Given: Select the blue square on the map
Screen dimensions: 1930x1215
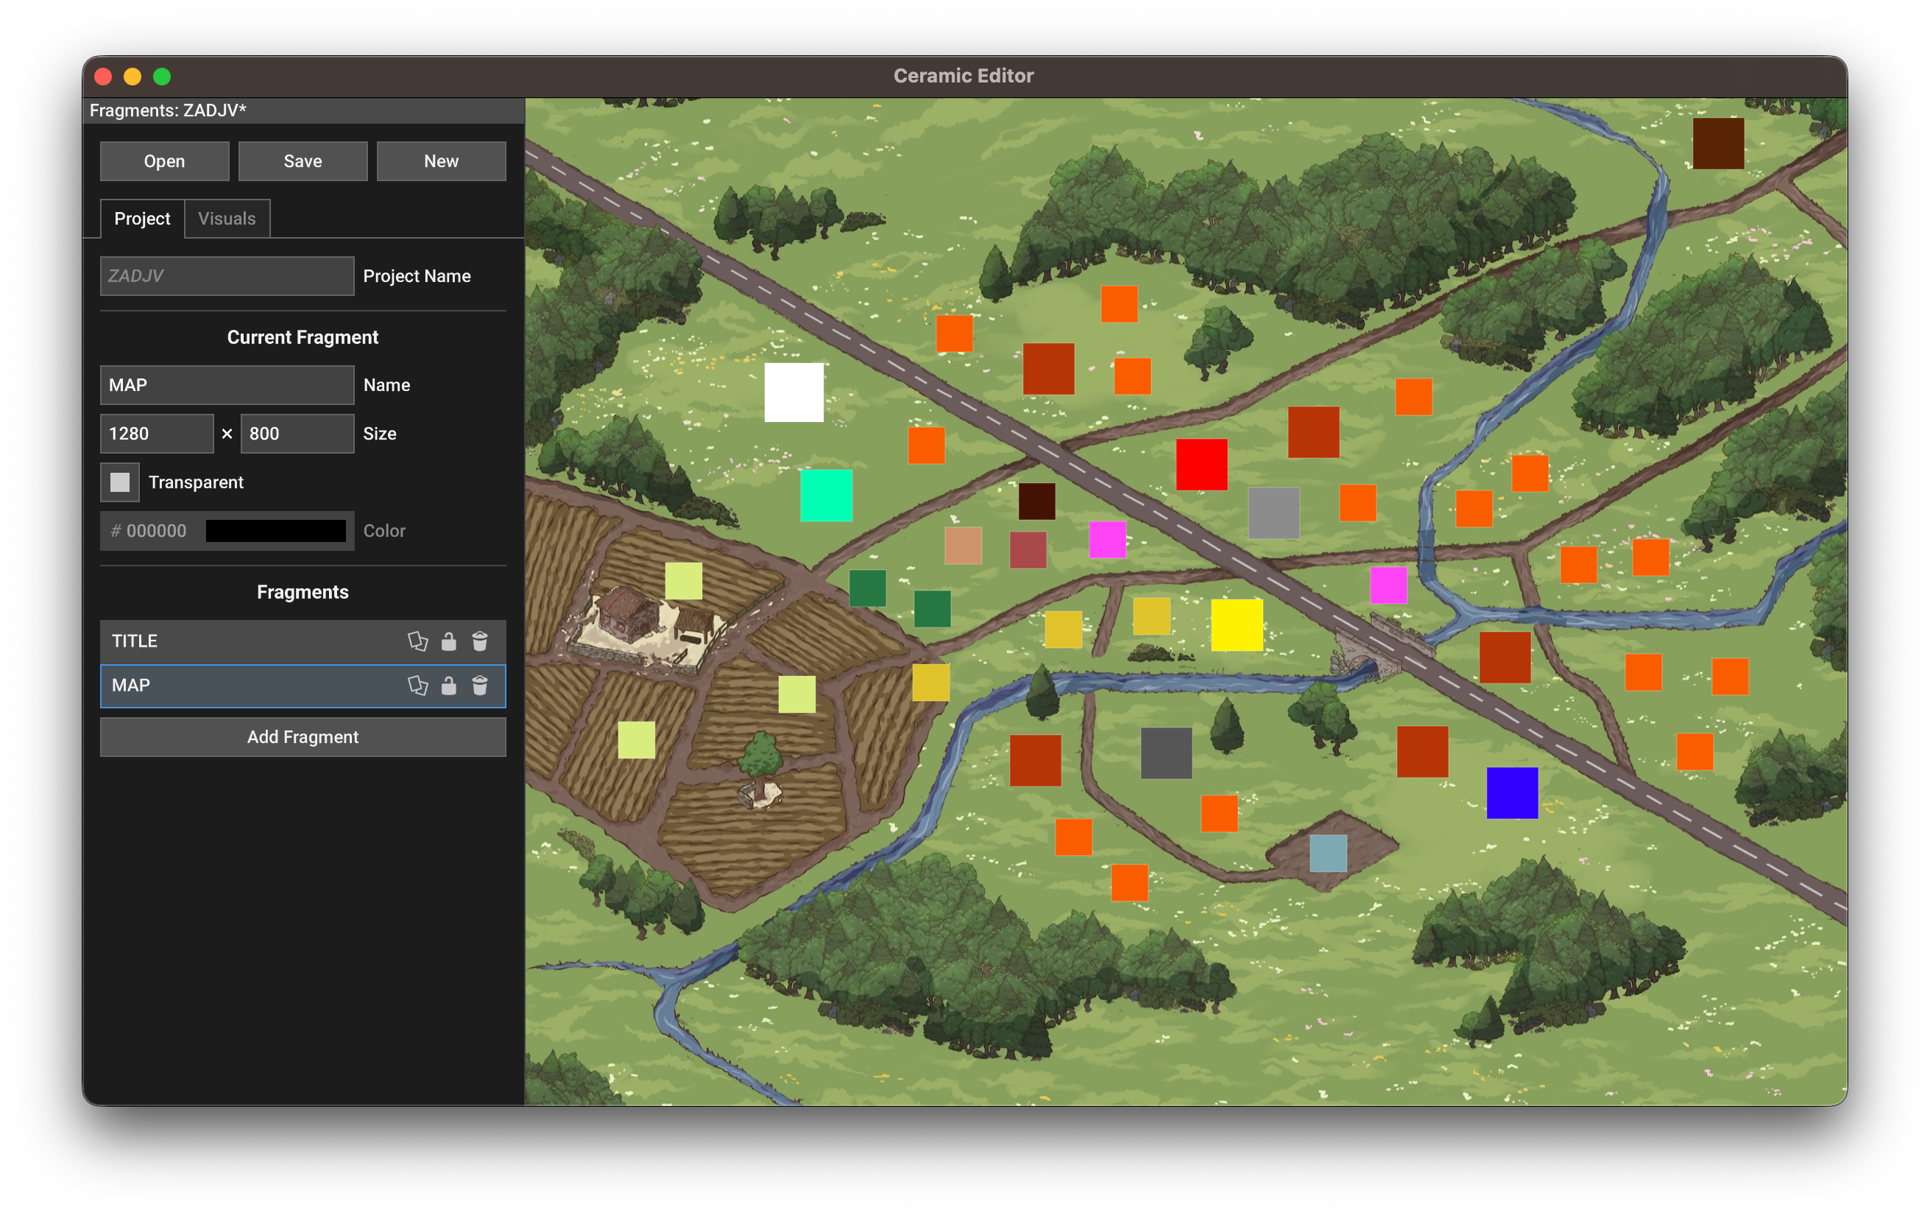Looking at the screenshot, I should [1512, 792].
